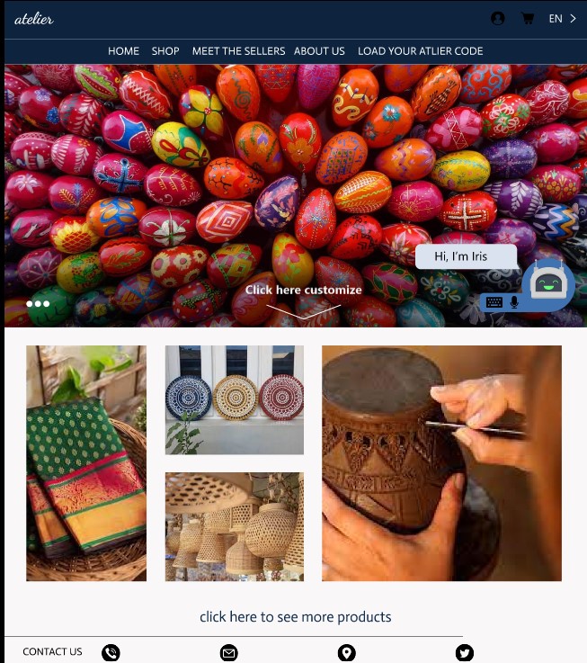Screen dimensions: 587x663
Task: Open the SHOP menu item
Action: coord(165,51)
